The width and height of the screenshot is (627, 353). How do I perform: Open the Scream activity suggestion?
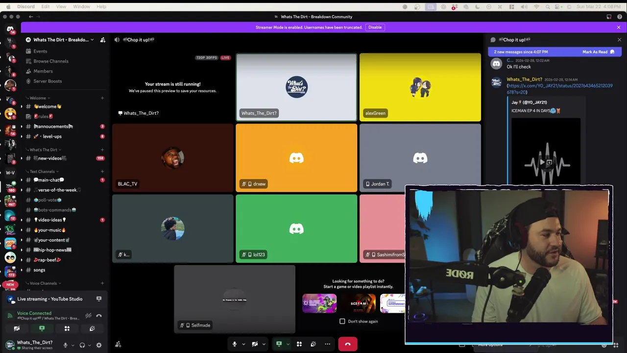(359, 303)
